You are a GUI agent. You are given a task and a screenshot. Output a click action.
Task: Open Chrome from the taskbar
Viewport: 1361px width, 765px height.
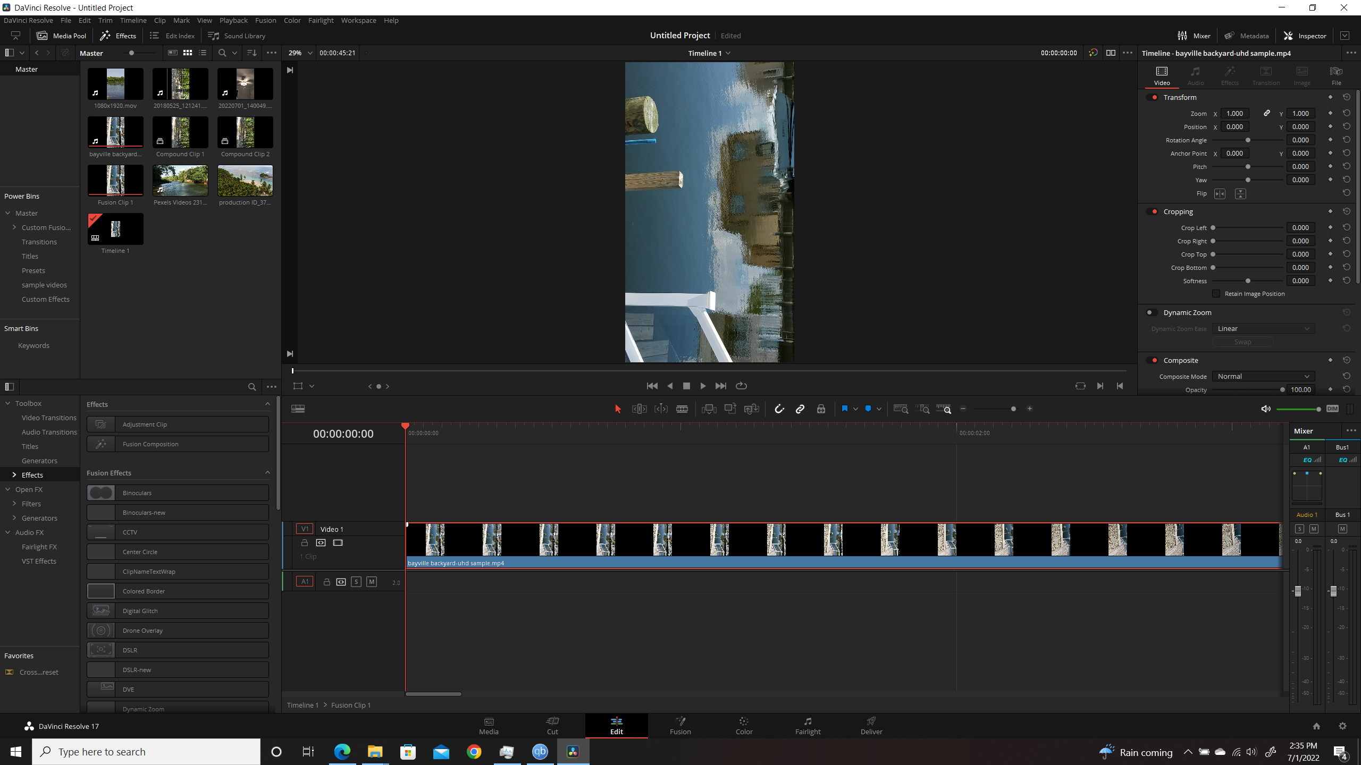click(x=474, y=752)
